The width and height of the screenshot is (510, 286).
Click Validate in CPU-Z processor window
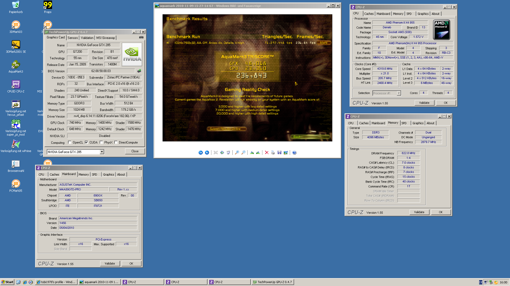[x=424, y=103]
